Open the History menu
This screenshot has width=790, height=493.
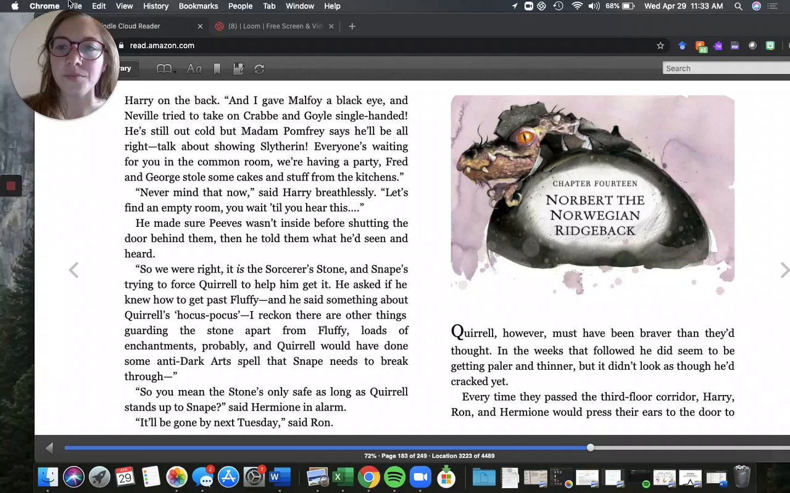(156, 6)
